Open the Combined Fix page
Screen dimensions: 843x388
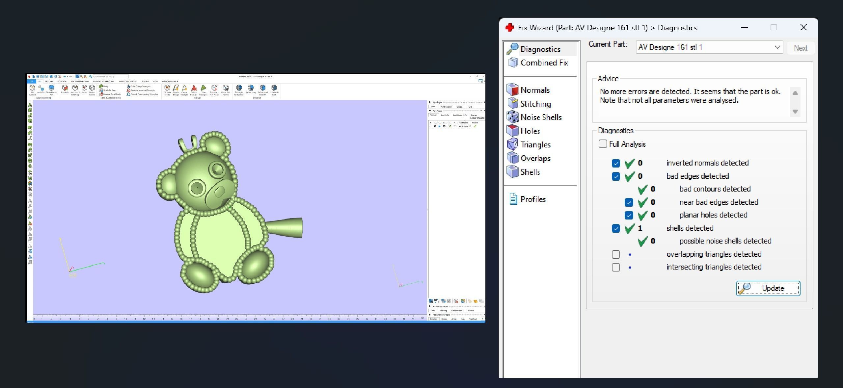(x=544, y=63)
